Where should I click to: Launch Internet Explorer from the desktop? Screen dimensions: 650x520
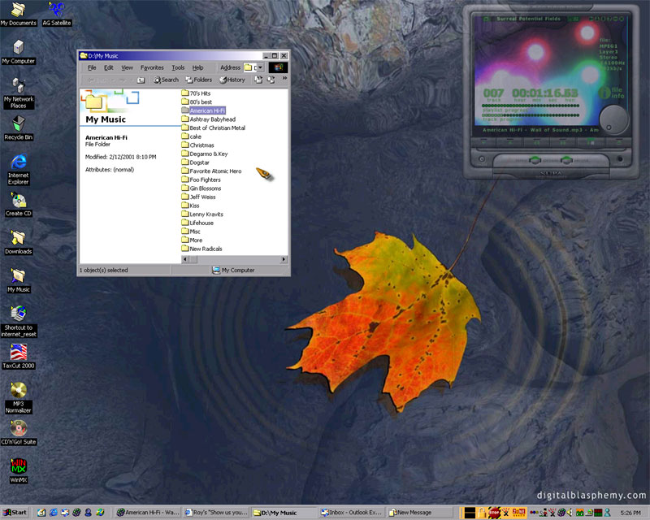(x=18, y=162)
